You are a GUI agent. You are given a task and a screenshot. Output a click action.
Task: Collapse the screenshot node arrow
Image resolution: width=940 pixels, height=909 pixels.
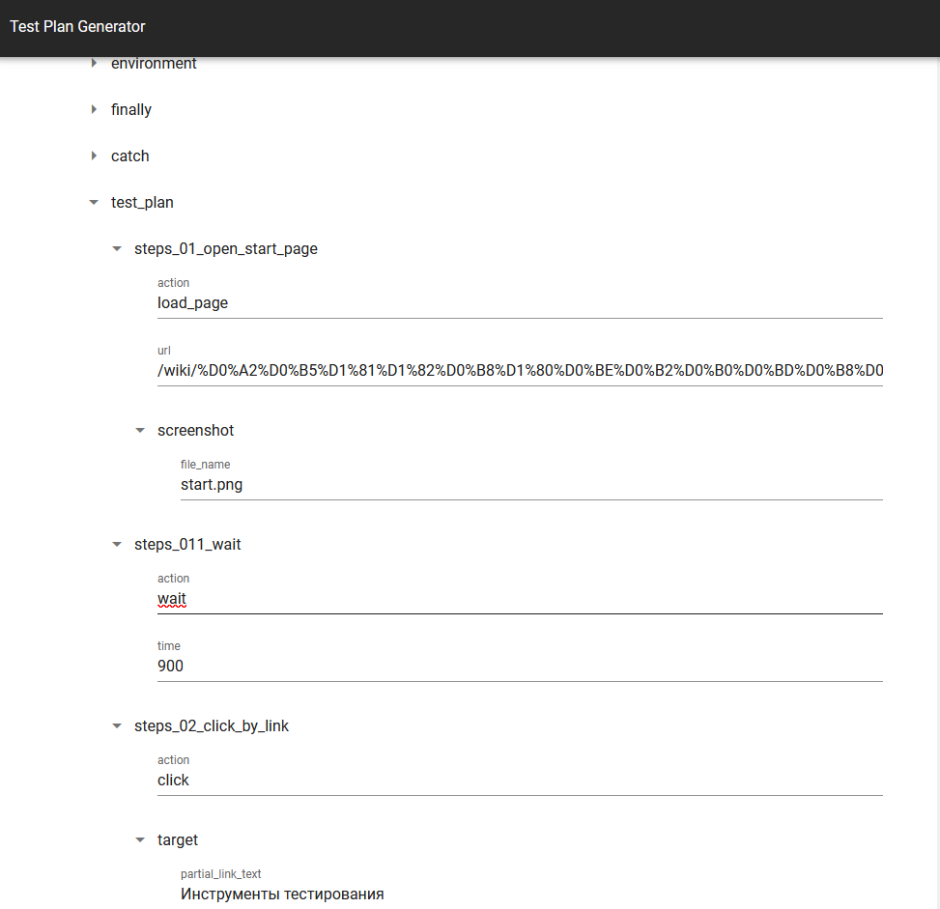140,431
